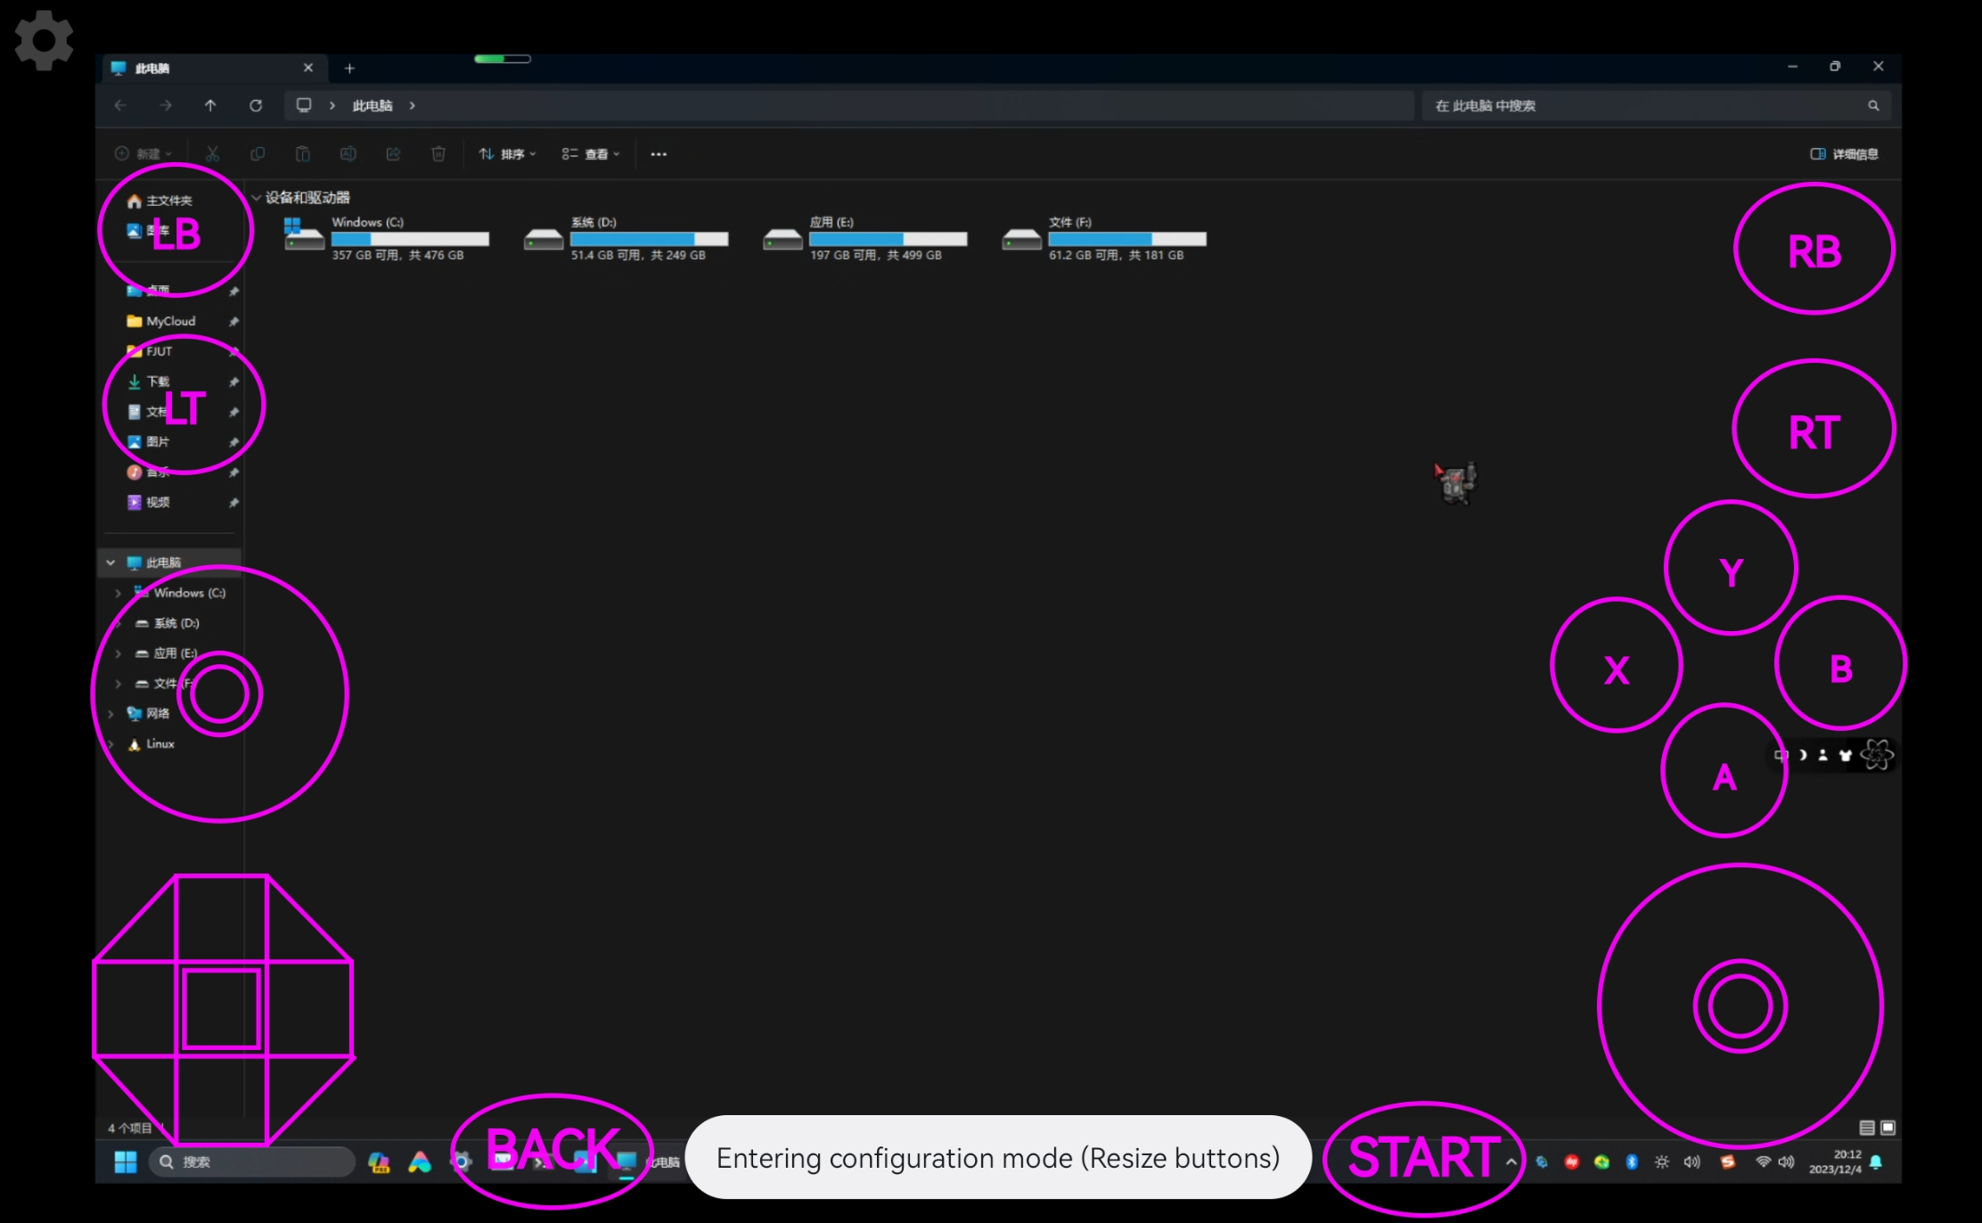This screenshot has width=1982, height=1223.
Task: Open the 查看 view dropdown
Action: point(590,154)
